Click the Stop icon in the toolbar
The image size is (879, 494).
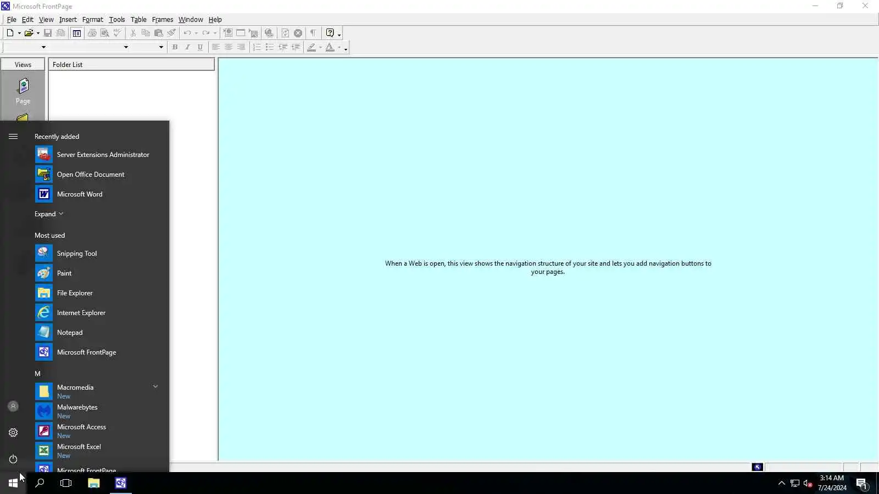point(298,33)
